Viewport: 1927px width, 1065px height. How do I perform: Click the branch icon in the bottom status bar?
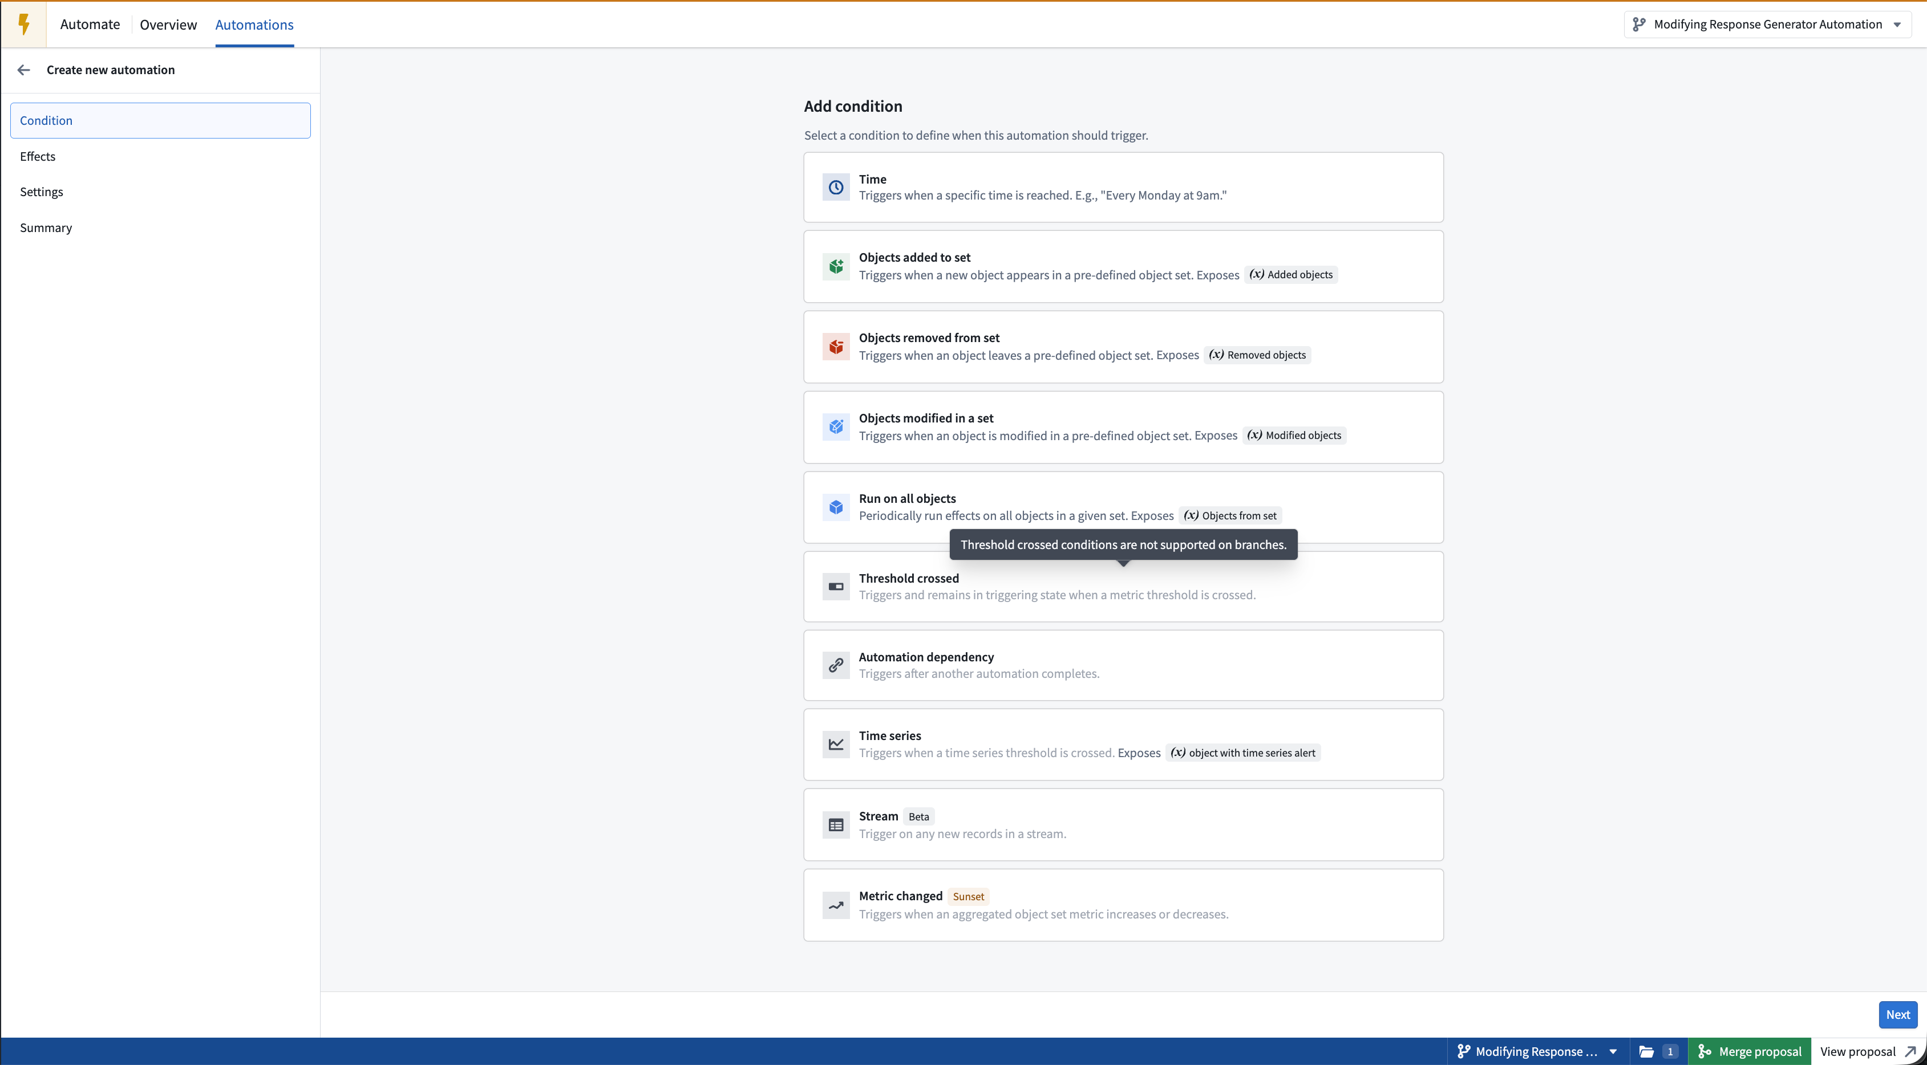point(1463,1051)
